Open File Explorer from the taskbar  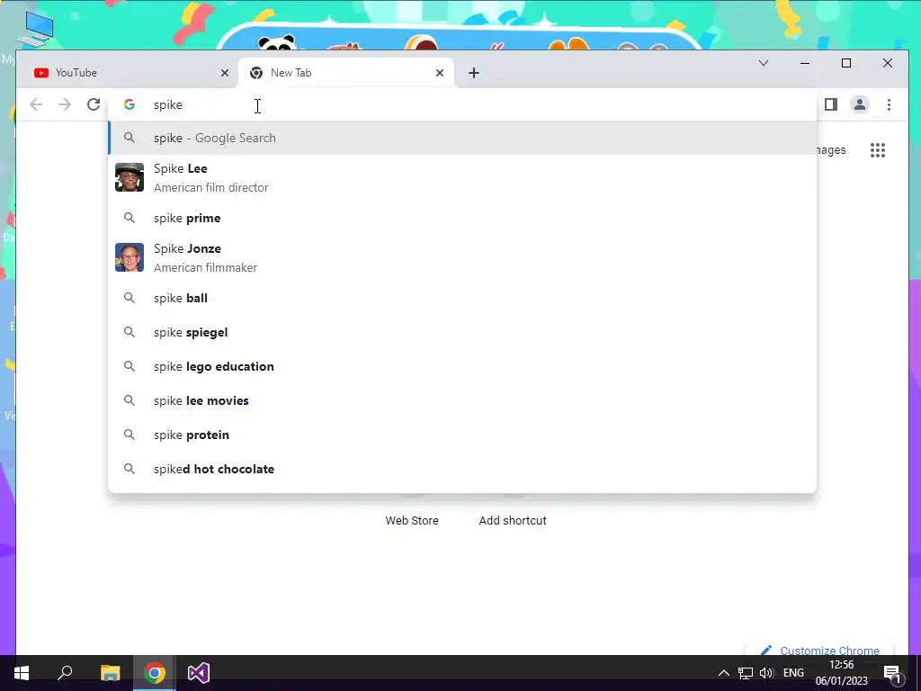[110, 673]
